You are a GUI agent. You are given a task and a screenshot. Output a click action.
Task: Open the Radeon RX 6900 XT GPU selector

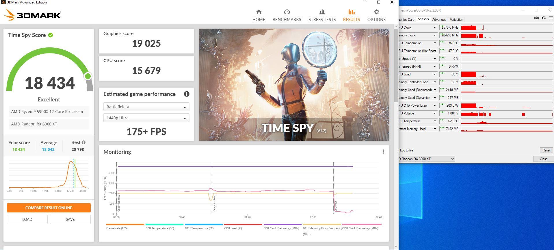(427, 159)
